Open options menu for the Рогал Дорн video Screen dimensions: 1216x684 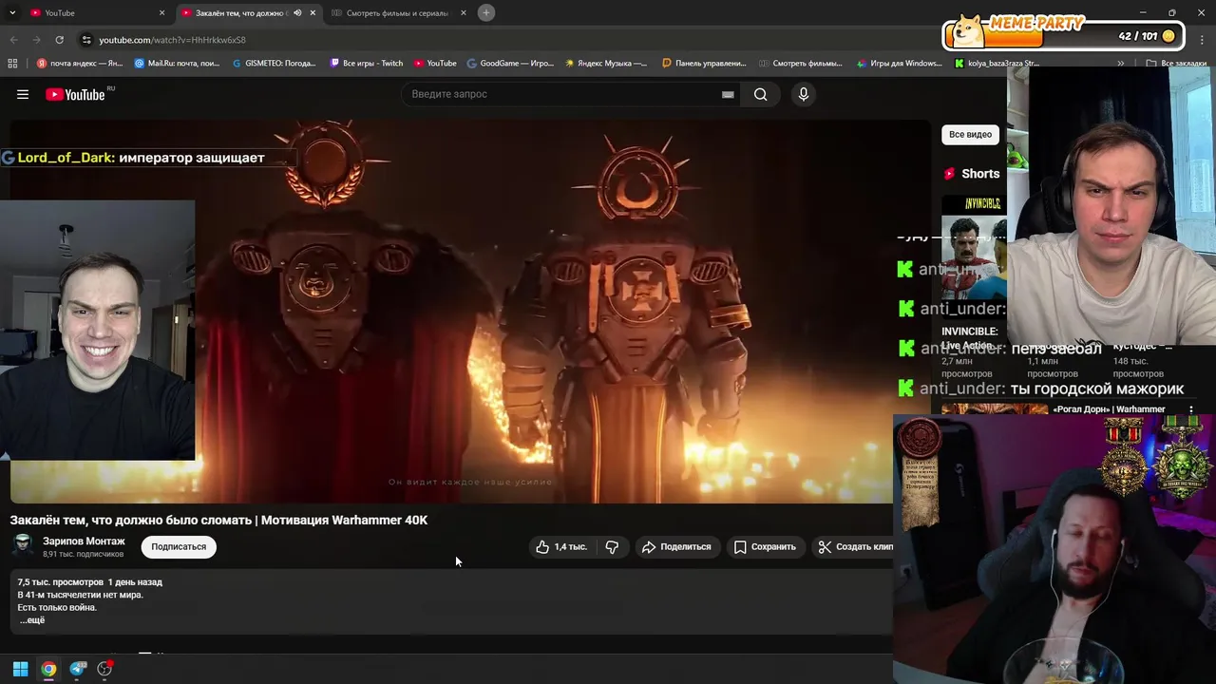(1190, 409)
